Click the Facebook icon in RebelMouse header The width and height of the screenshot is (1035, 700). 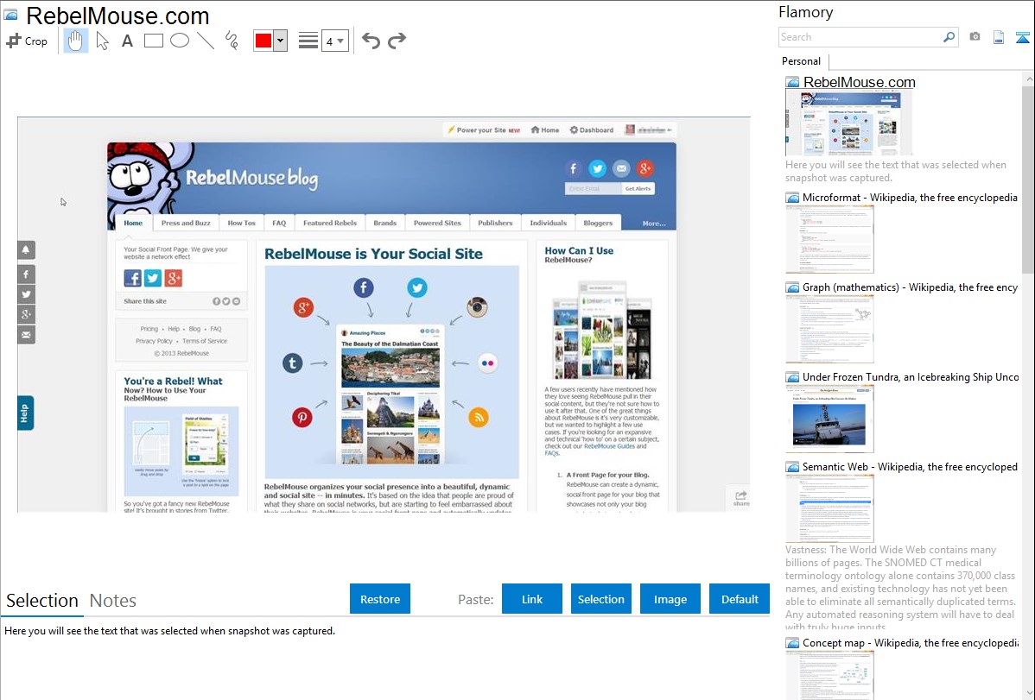point(573,168)
